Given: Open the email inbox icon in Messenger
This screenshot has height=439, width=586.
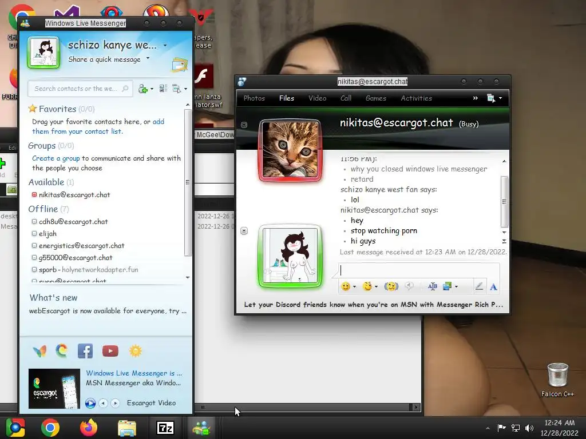Looking at the screenshot, I should tap(179, 65).
